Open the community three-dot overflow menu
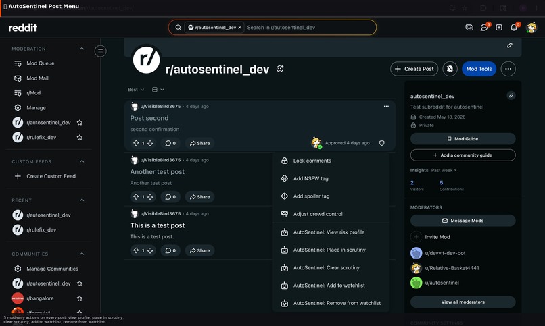The width and height of the screenshot is (545, 326). point(508,69)
